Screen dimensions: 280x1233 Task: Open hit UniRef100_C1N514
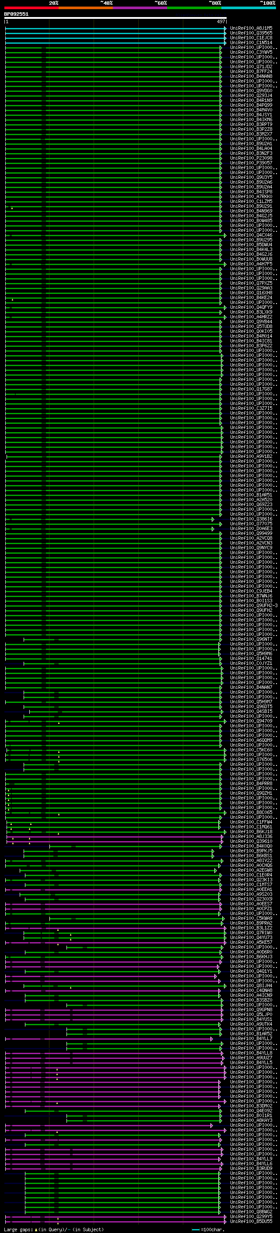pos(251,42)
